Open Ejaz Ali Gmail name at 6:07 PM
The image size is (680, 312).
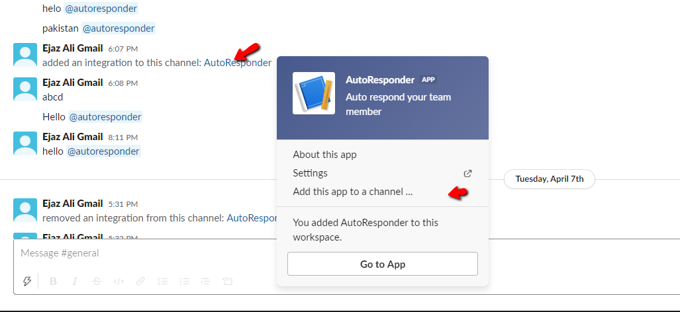pos(72,48)
